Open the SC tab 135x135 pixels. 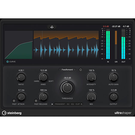(x=68, y=104)
